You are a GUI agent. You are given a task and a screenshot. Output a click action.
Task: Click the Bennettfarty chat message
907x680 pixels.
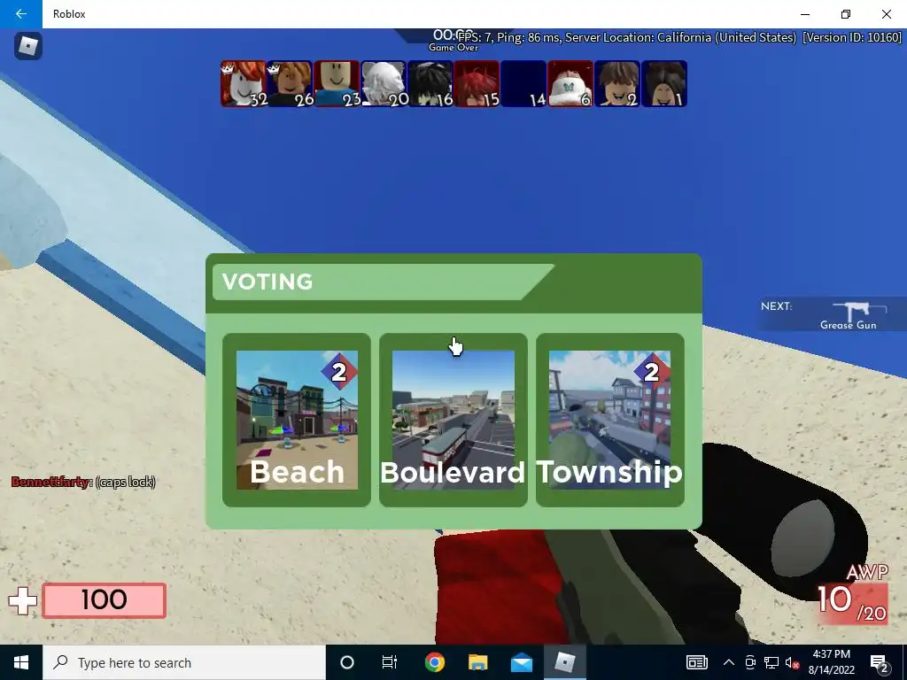83,482
